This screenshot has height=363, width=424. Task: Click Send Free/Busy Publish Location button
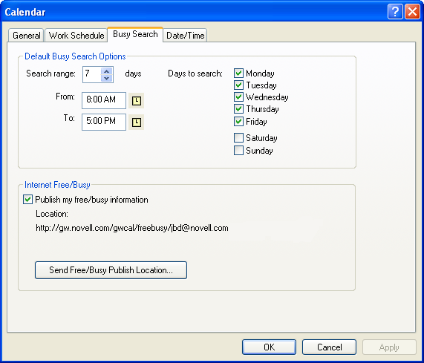111,270
